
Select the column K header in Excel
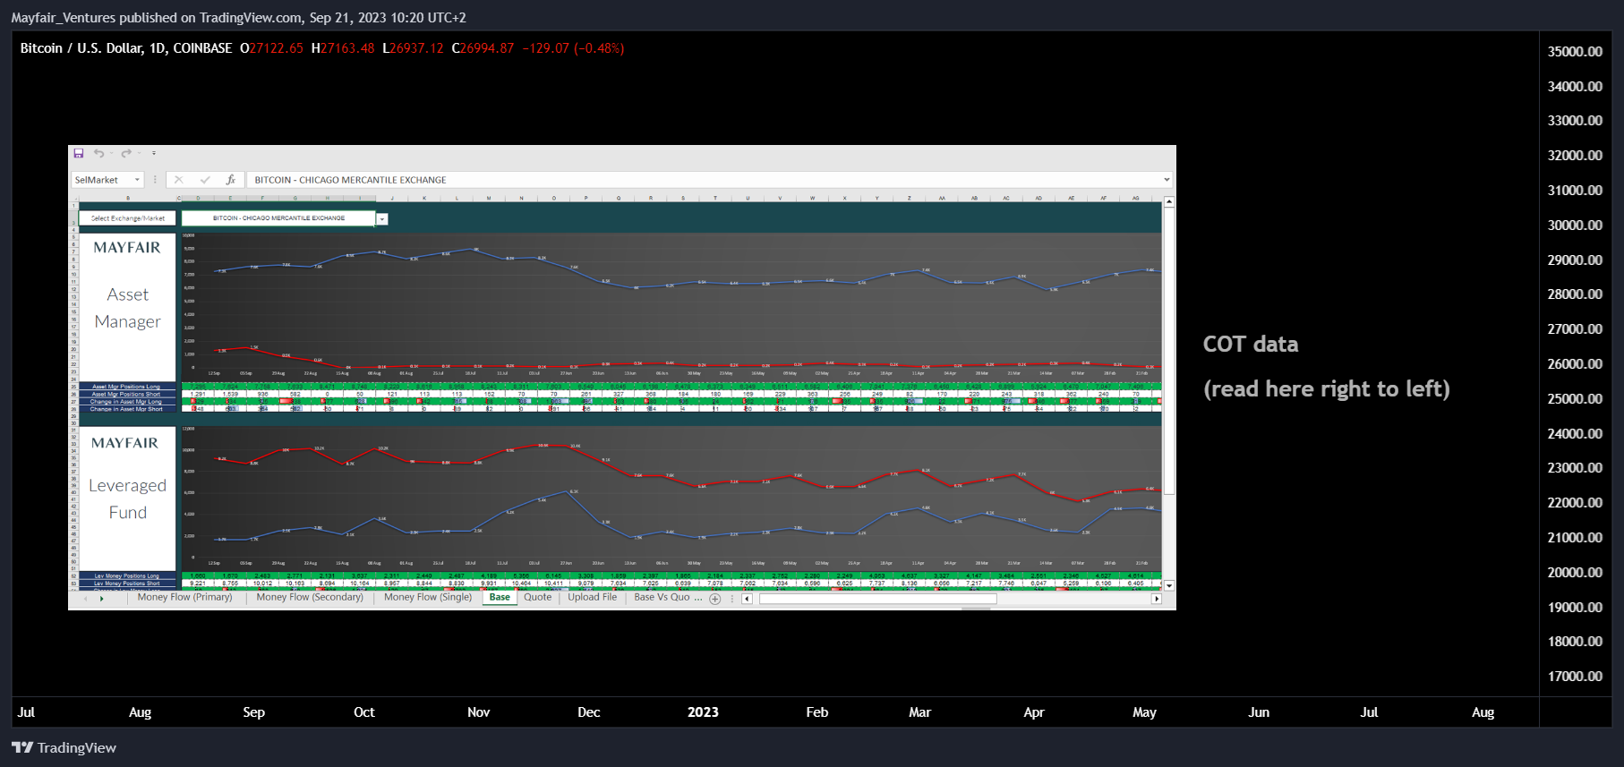click(x=423, y=198)
